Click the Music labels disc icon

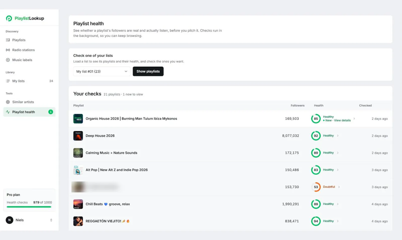(x=8, y=60)
